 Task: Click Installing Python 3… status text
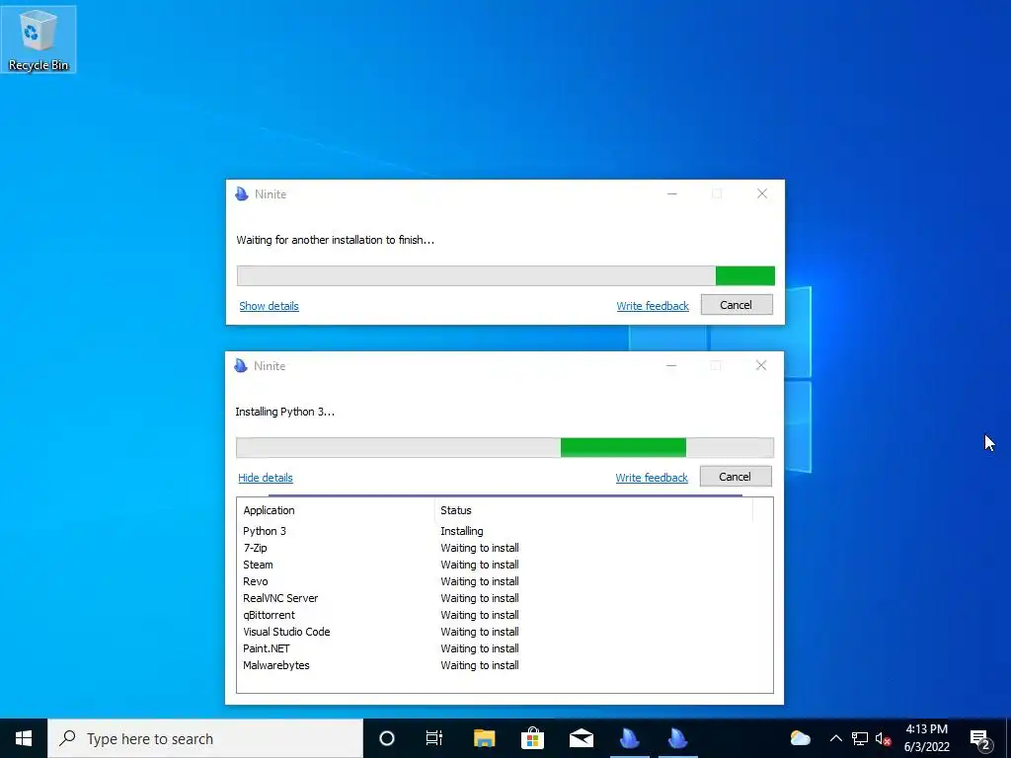285,412
